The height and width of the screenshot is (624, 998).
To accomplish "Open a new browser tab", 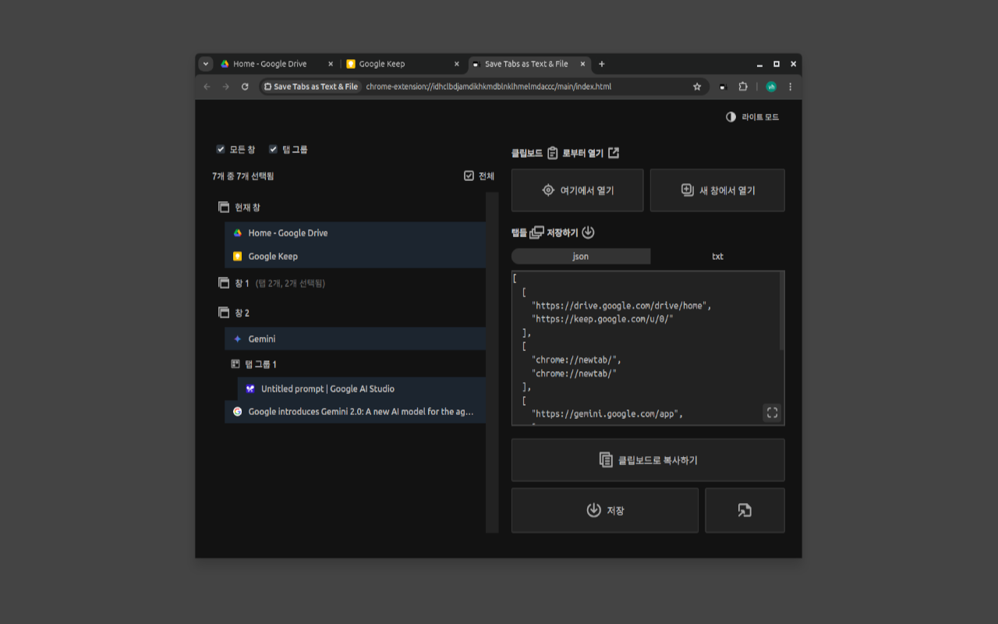I will pyautogui.click(x=601, y=64).
